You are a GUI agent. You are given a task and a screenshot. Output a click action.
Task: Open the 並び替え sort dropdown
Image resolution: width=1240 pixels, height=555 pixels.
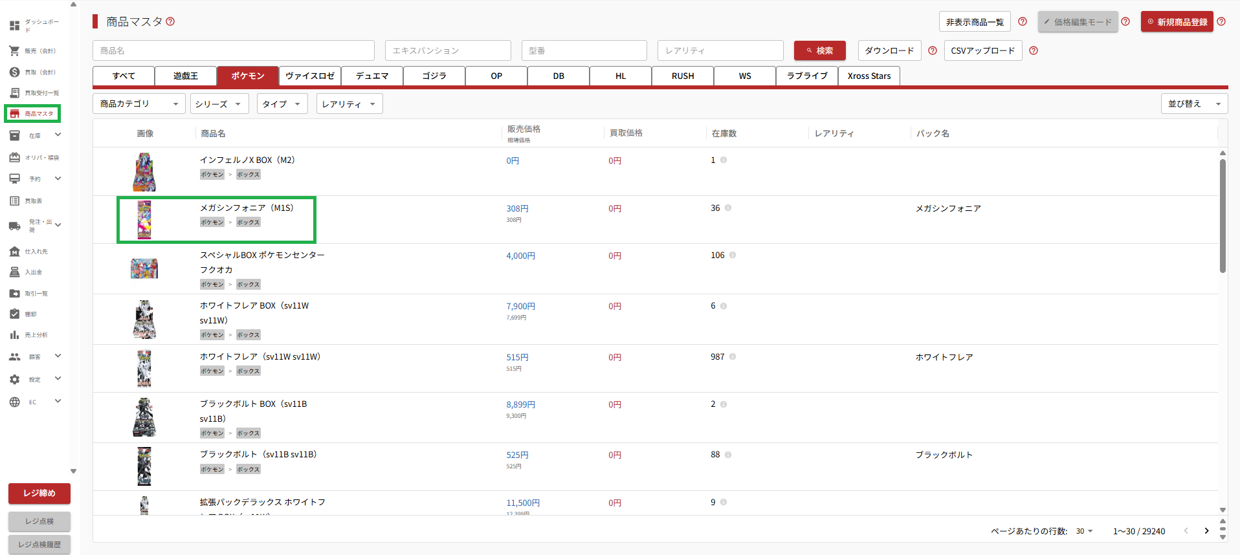point(1195,103)
